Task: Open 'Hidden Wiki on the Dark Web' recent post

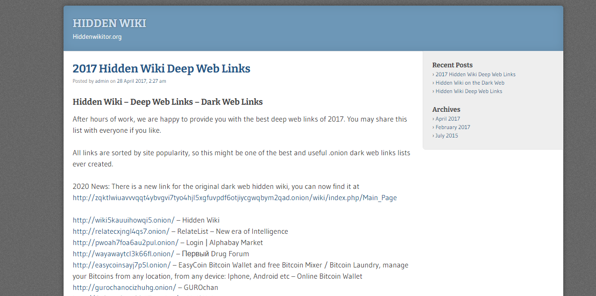Action: point(470,83)
